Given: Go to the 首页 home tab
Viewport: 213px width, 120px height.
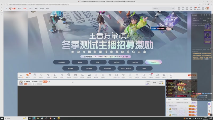Looking at the screenshot, I should [19, 9].
